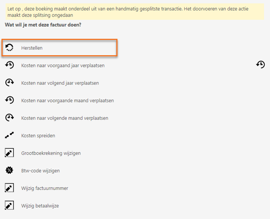Click the next-month clock arrow icon
This screenshot has height=219, width=270.
pyautogui.click(x=9, y=118)
